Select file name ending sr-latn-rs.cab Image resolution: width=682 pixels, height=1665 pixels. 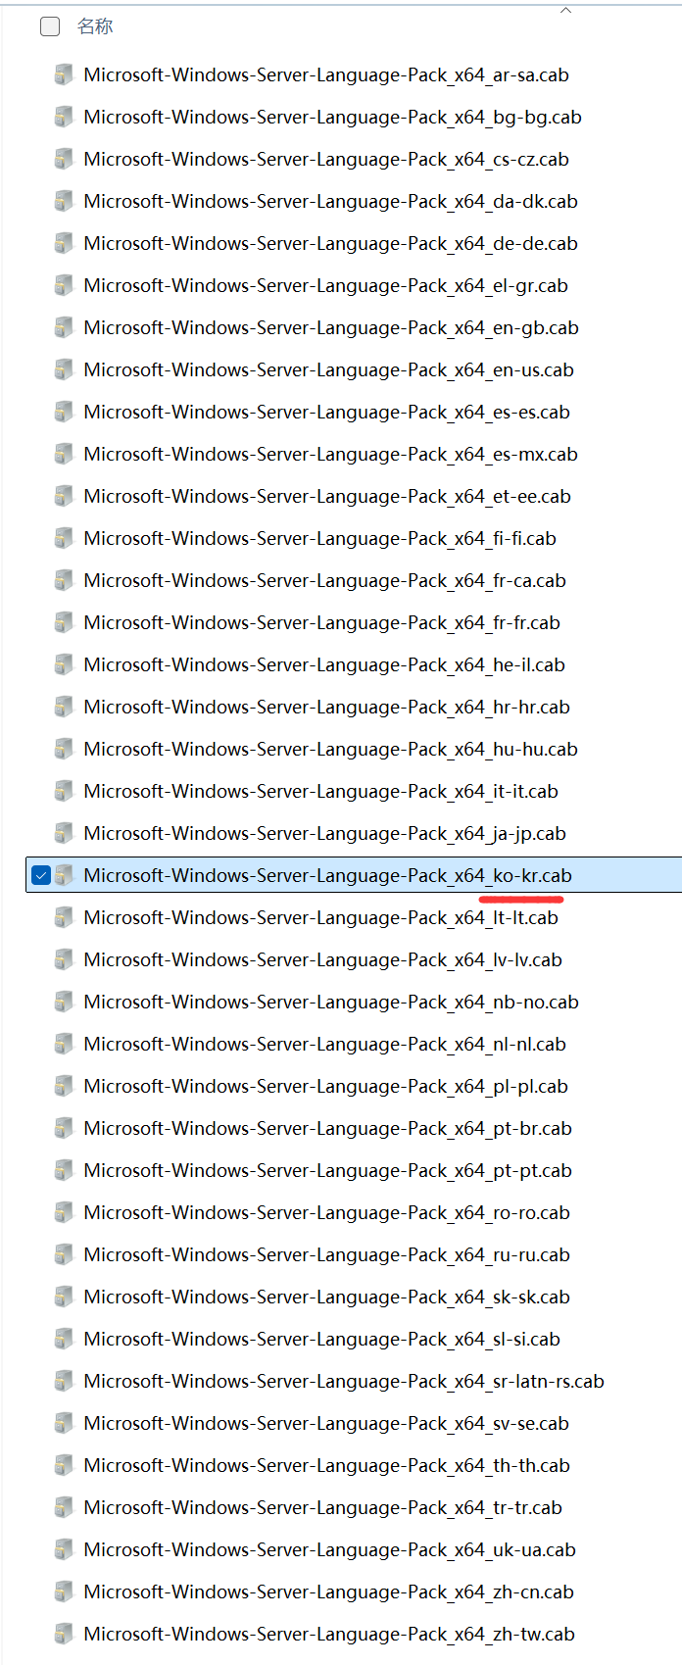[344, 1382]
